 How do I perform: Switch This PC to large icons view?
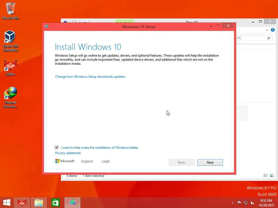pos(272,175)
